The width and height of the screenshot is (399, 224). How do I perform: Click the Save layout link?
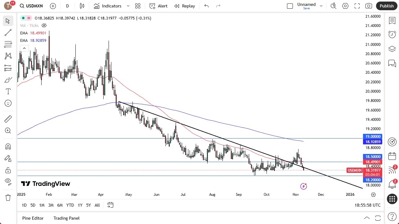306,8
